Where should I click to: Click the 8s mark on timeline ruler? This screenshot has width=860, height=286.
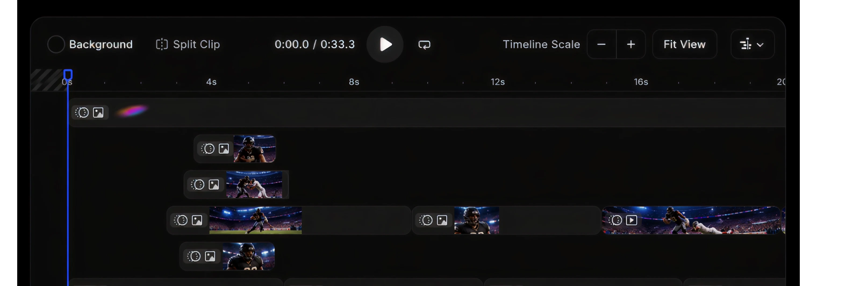[x=354, y=82]
